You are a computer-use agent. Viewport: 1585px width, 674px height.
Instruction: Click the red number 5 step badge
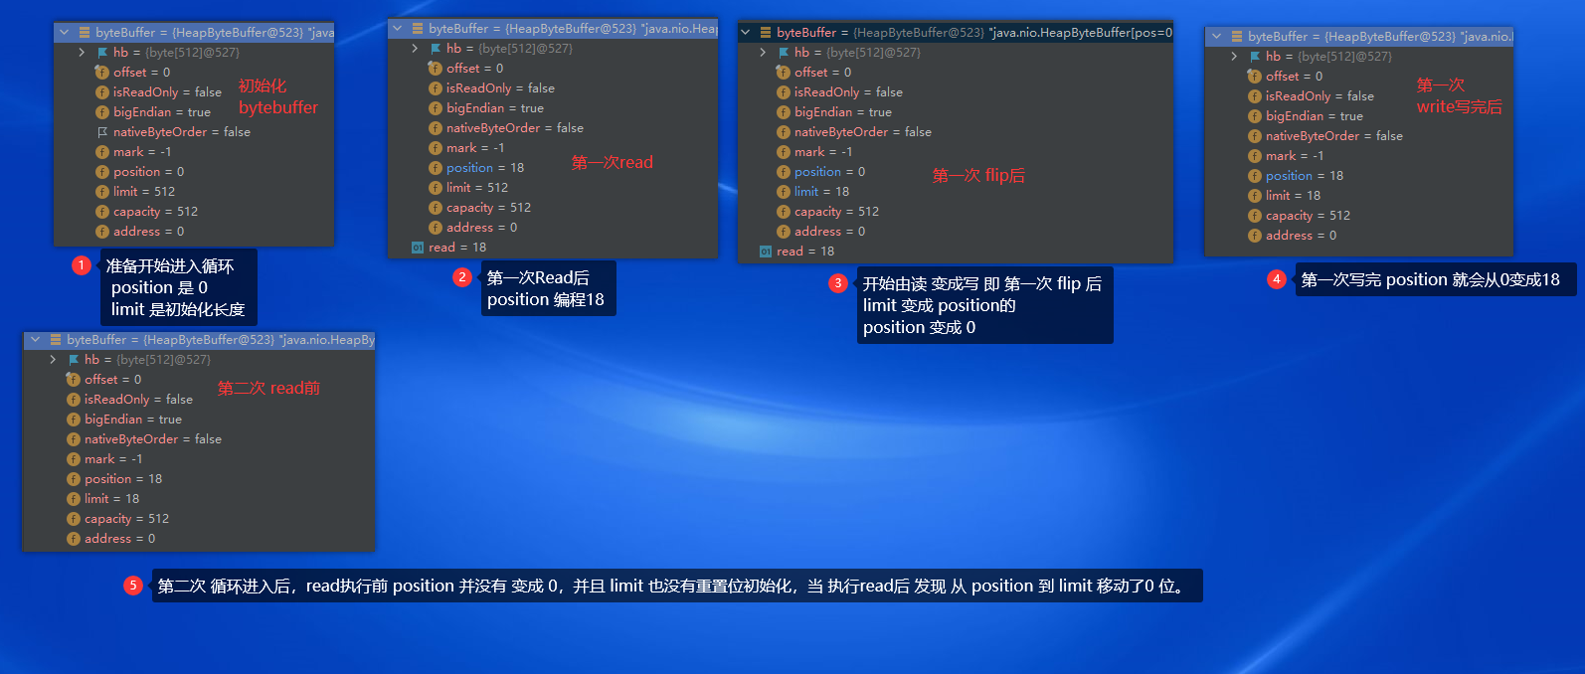click(x=133, y=586)
